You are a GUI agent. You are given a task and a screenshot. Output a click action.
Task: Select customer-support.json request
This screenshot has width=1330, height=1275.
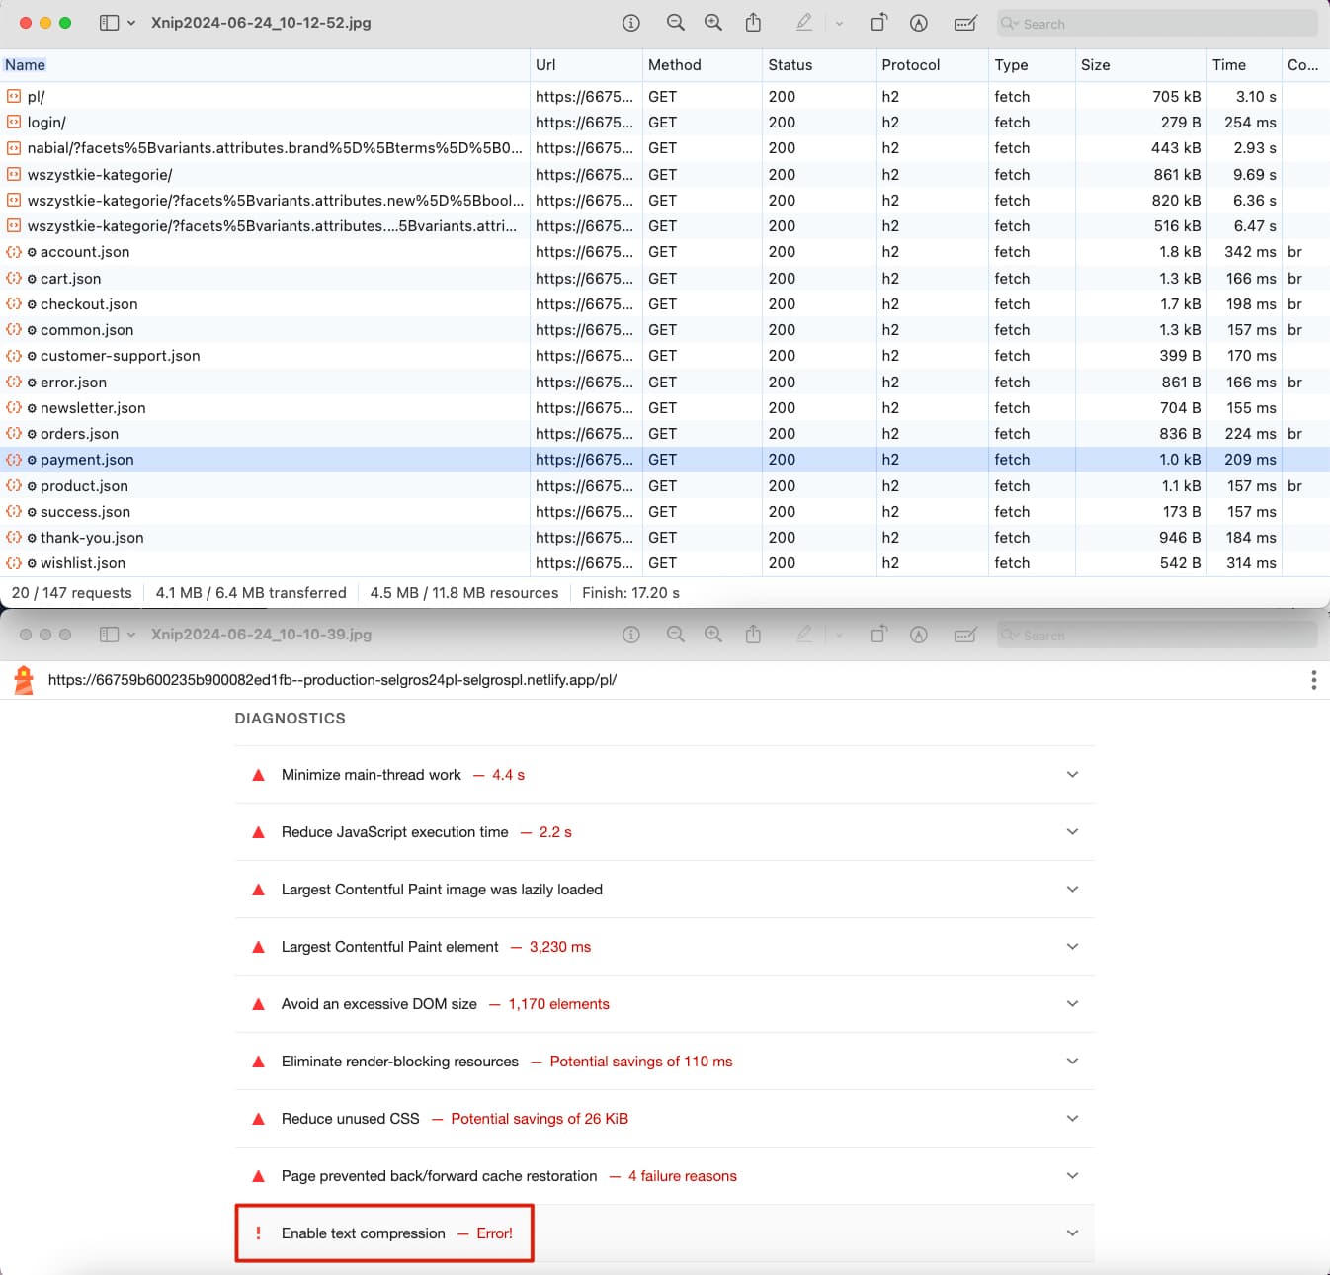pos(664,356)
